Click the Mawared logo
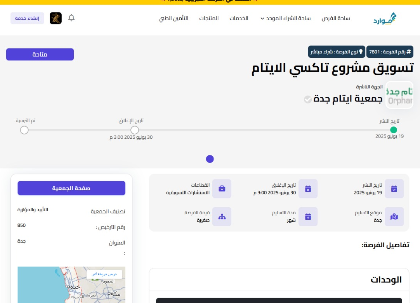420x303 pixels. pos(385,19)
